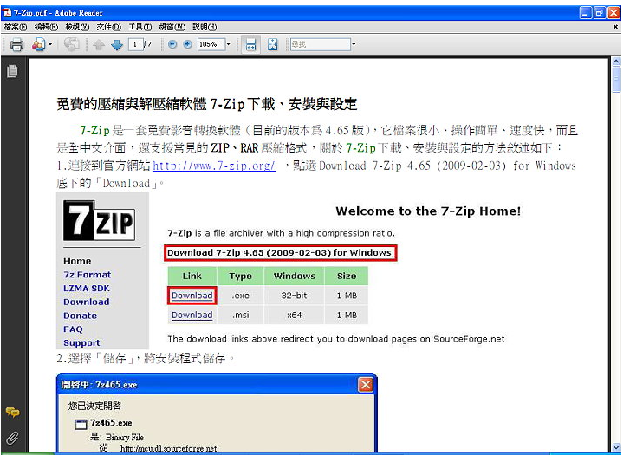Open the Comments panel icon in sidebar

[12, 413]
